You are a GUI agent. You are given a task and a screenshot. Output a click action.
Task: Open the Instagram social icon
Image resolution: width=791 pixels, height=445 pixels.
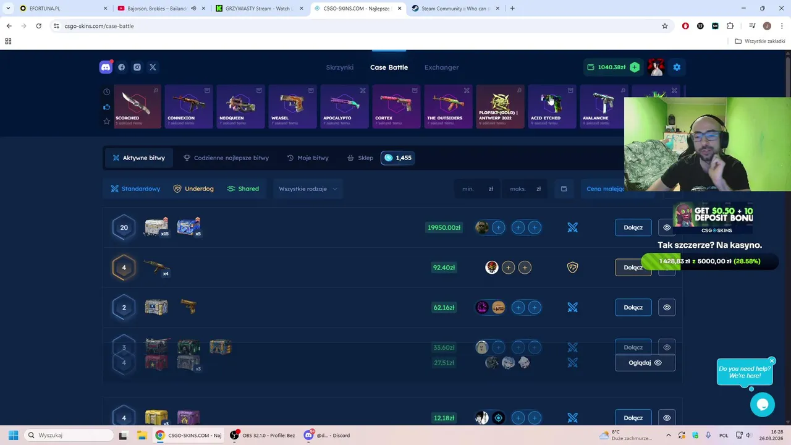click(137, 67)
